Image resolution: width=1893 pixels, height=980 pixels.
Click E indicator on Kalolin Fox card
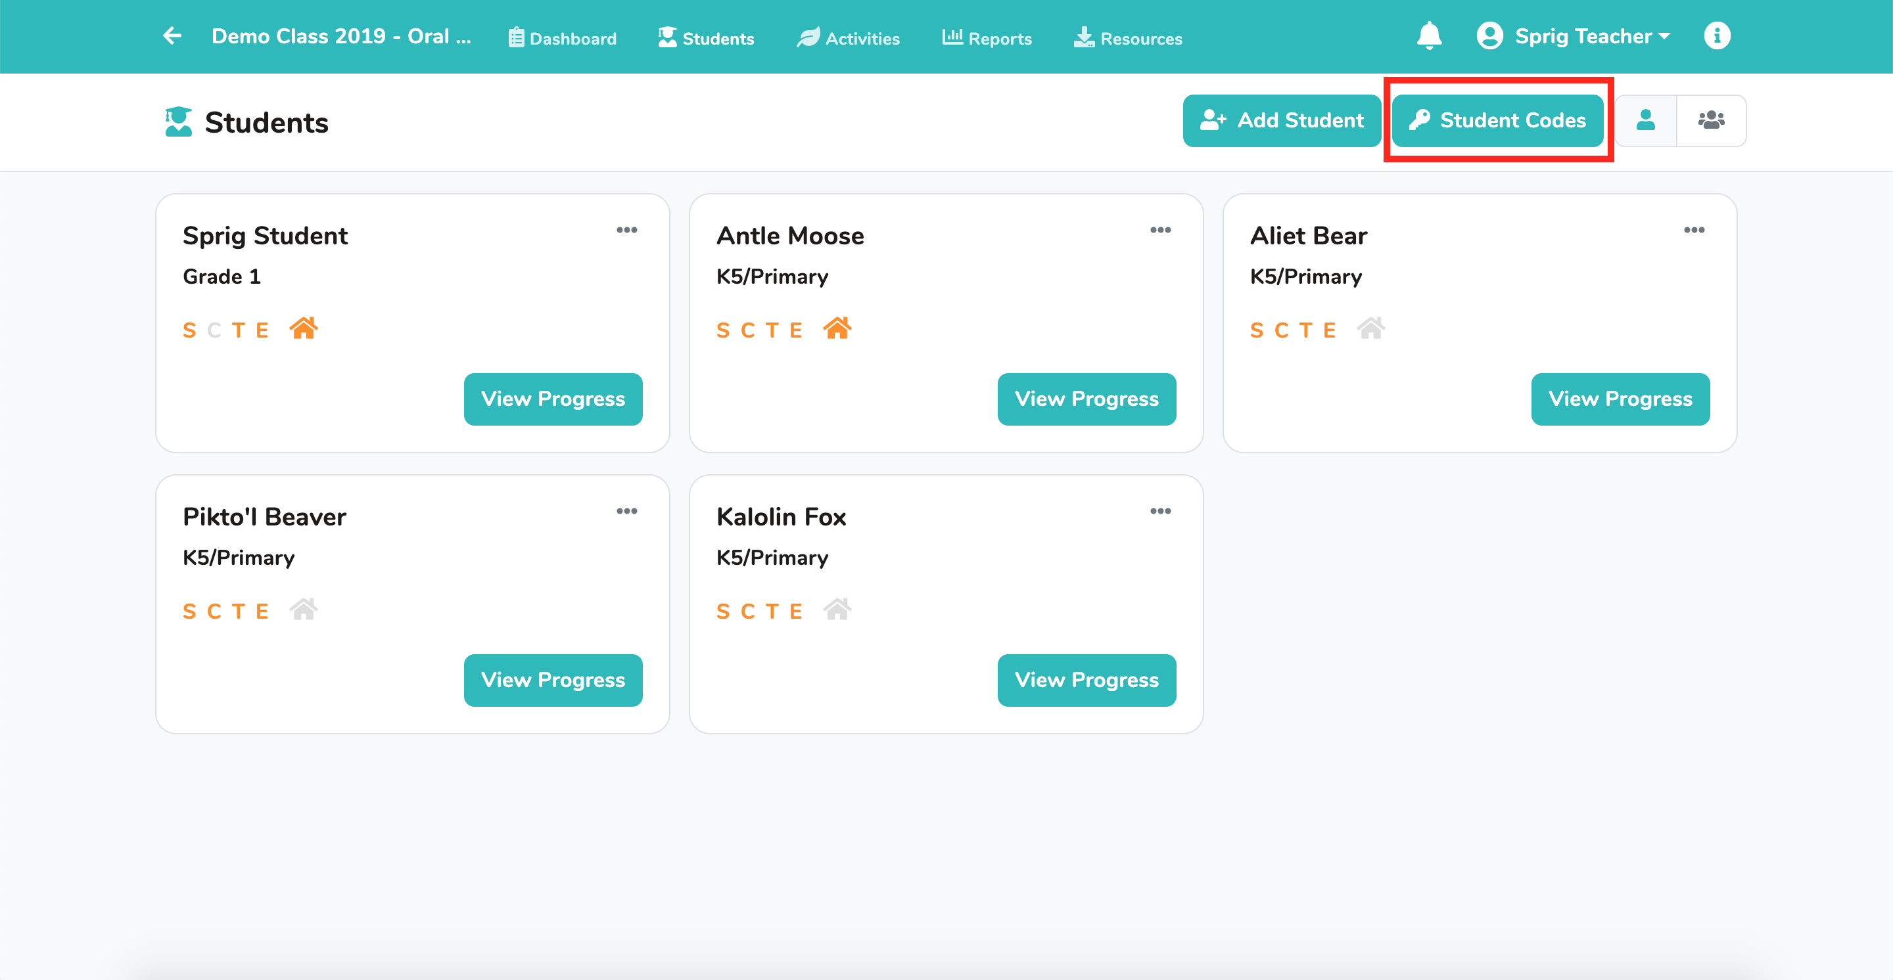795,612
